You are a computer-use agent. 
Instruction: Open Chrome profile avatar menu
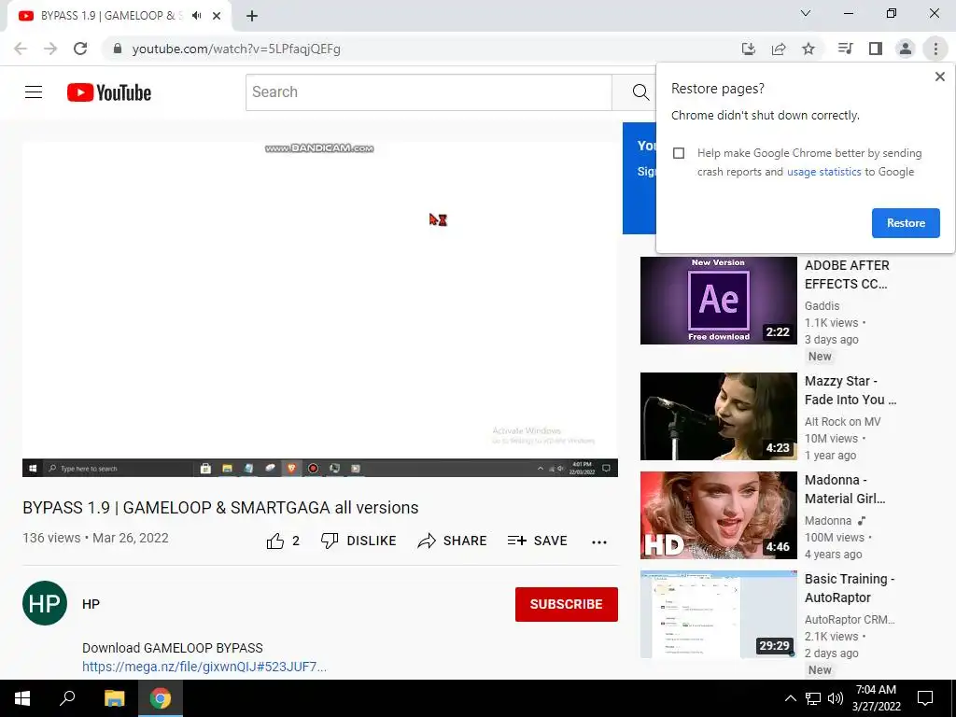pos(906,49)
